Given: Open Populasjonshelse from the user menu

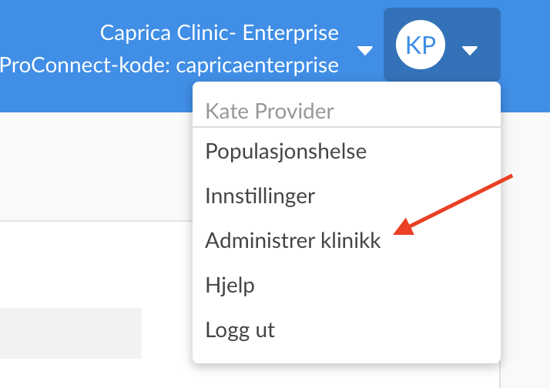Looking at the screenshot, I should click(x=286, y=152).
